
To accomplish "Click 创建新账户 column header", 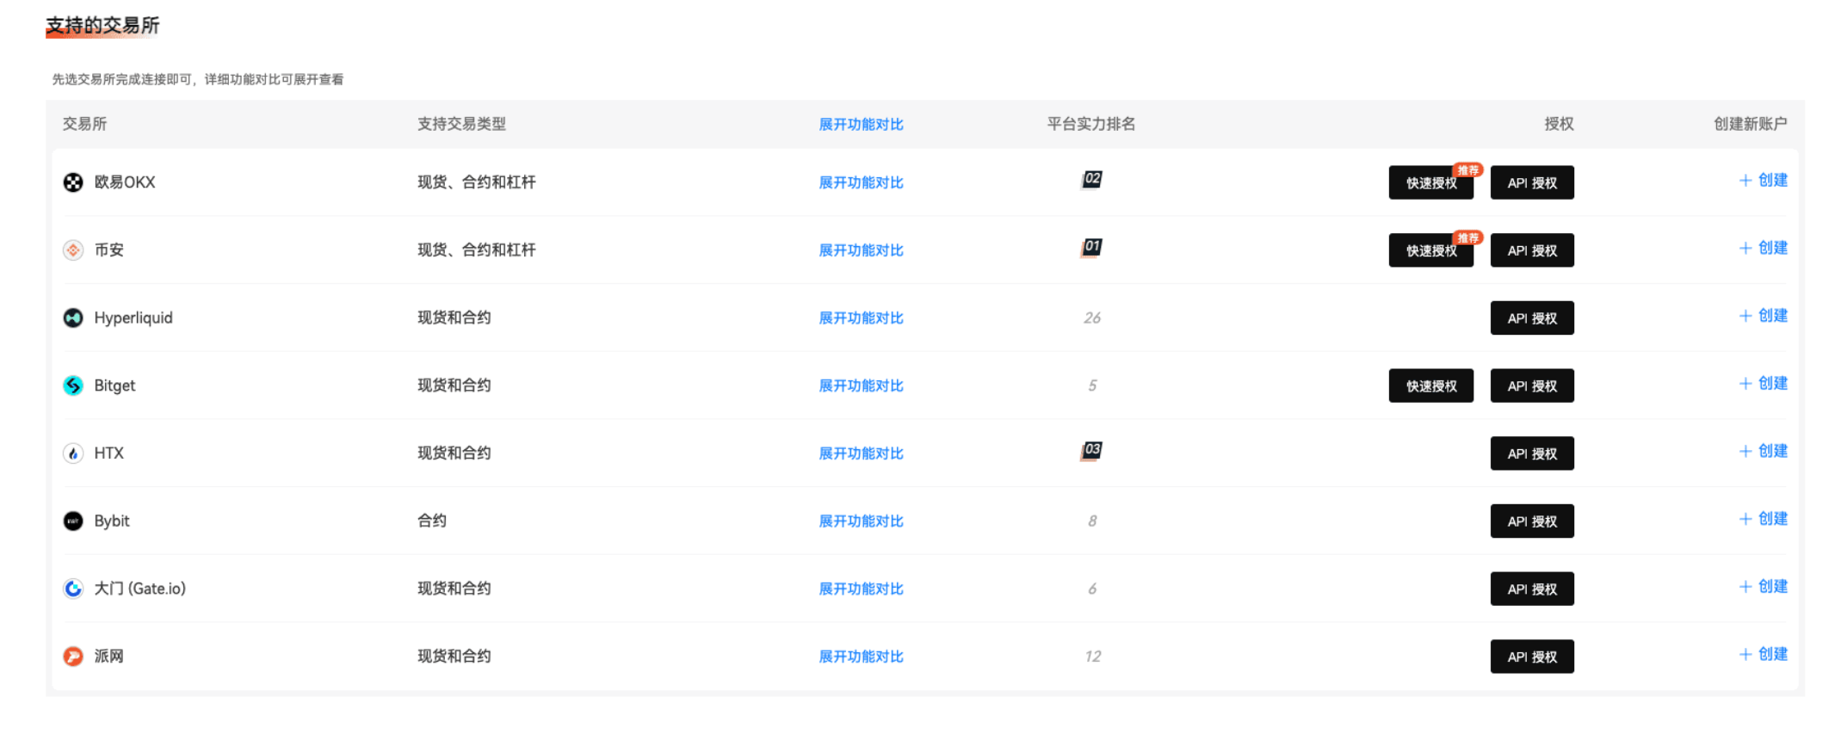I will tap(1750, 124).
